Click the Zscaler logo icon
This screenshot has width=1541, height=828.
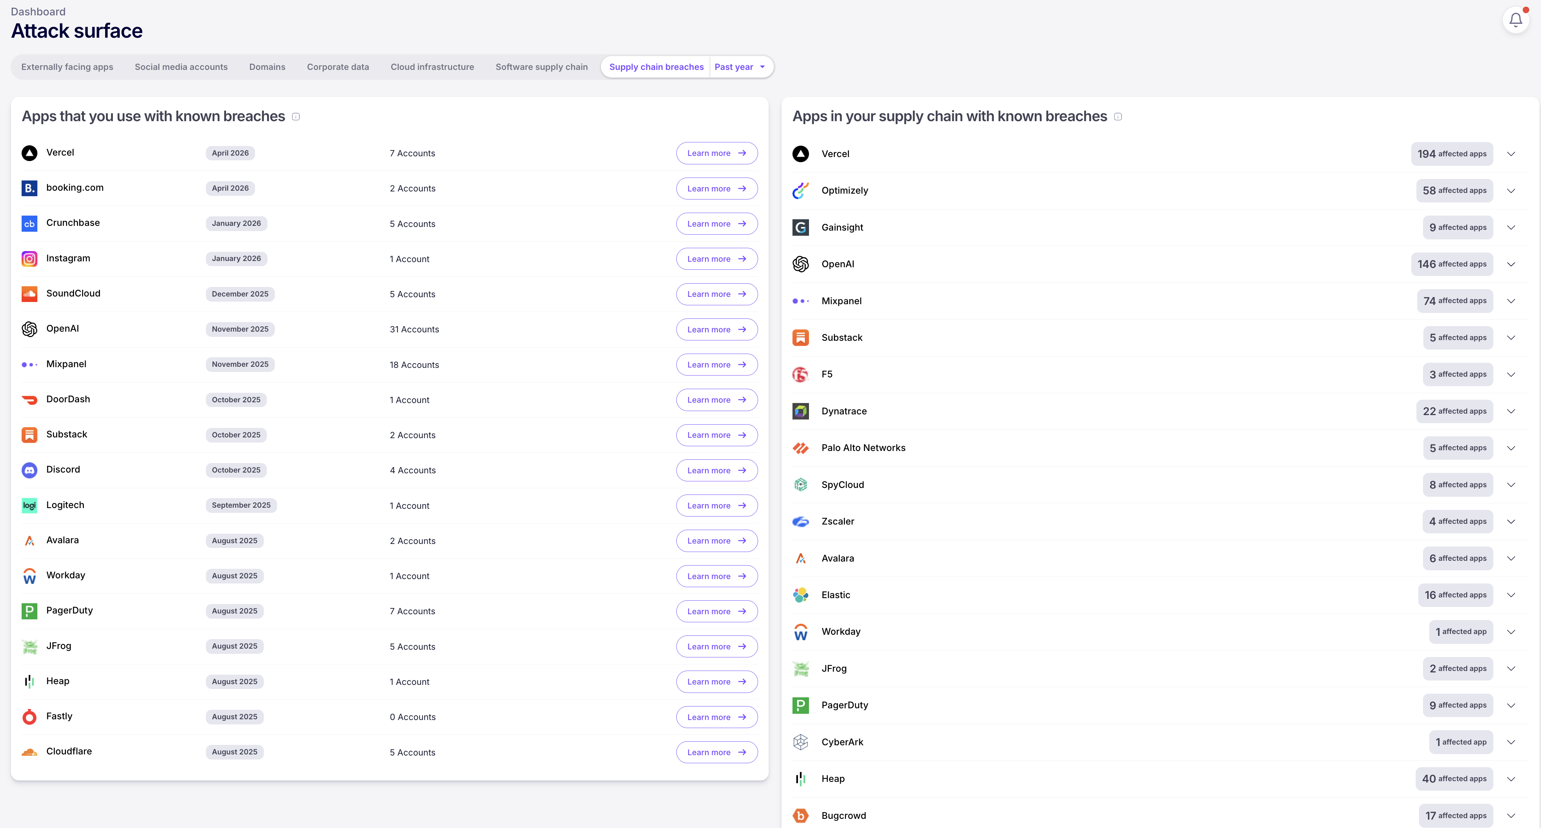[801, 521]
